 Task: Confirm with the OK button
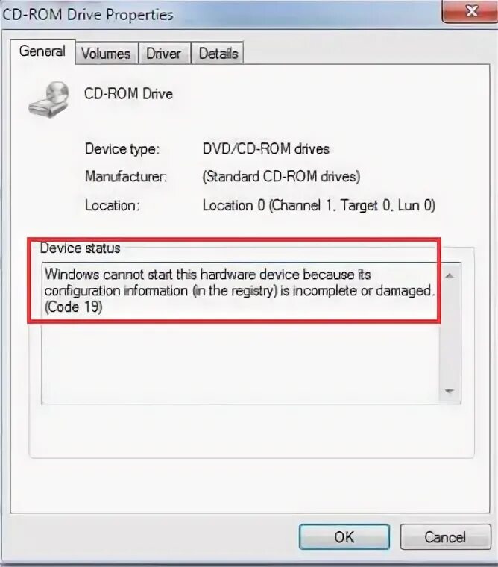(344, 537)
